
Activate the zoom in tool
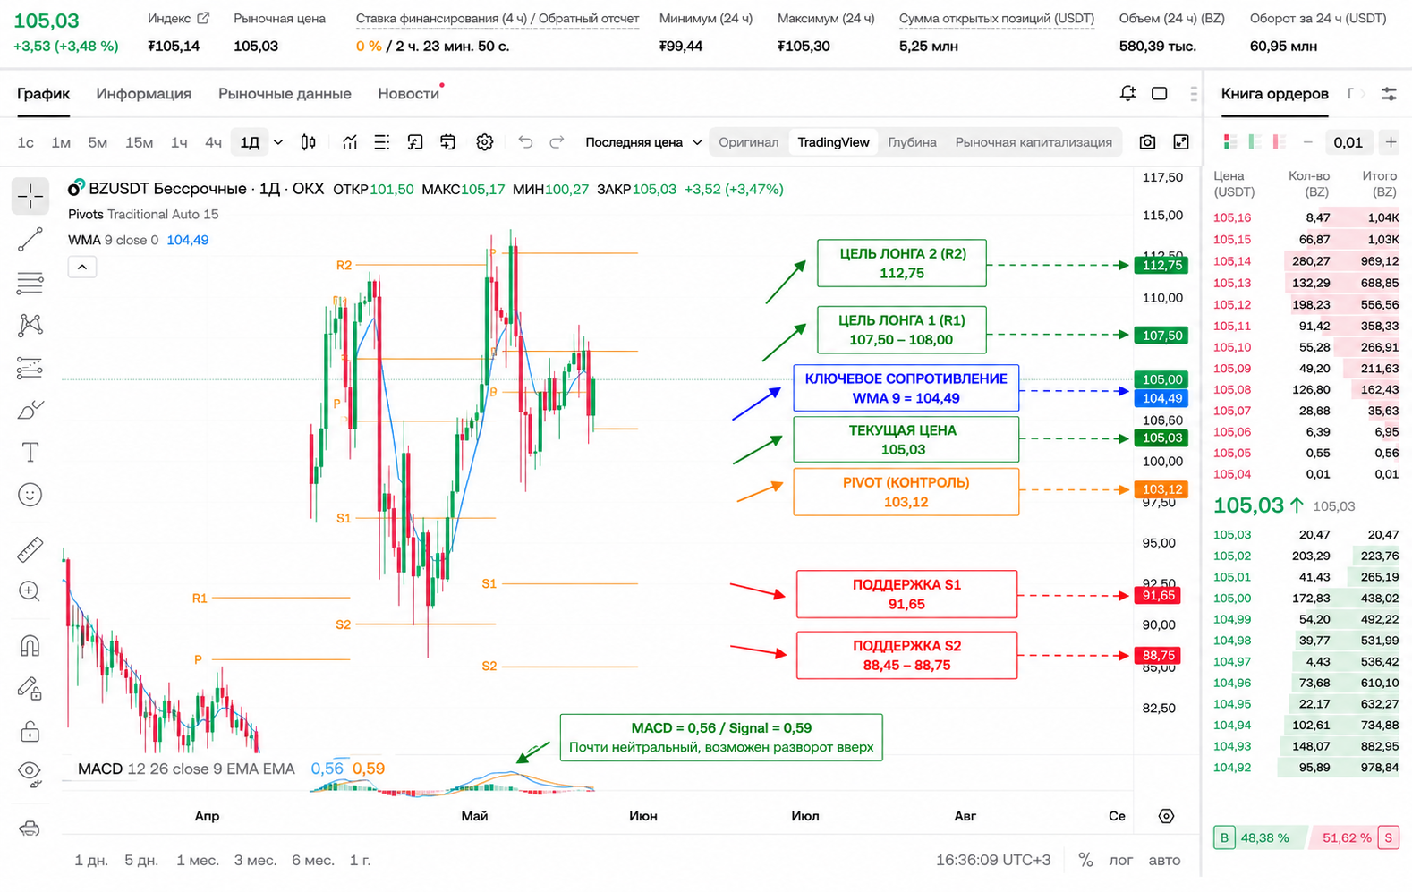pos(30,591)
